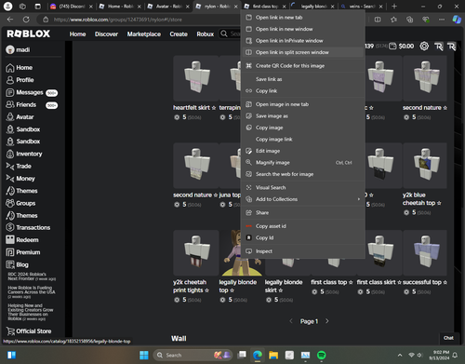Choose Copy asset id
Viewport: 465px width, 364px height.
[303, 226]
